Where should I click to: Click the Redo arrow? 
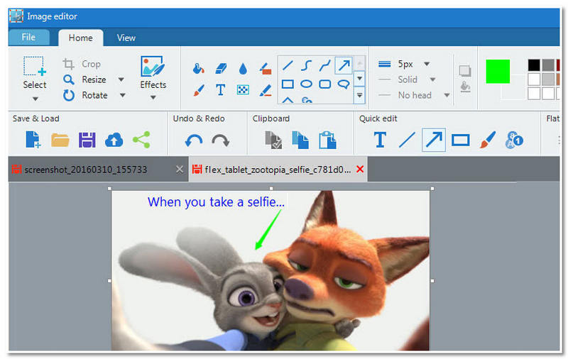[220, 140]
